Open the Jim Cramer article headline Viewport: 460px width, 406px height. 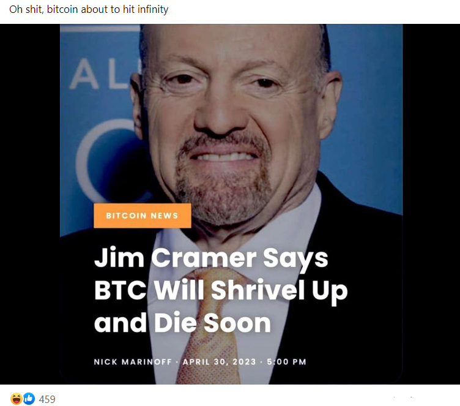point(221,290)
